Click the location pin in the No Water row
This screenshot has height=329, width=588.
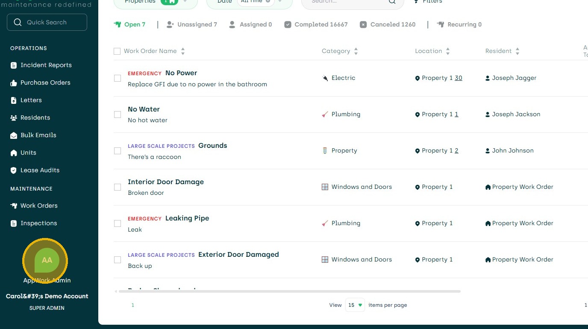(417, 115)
